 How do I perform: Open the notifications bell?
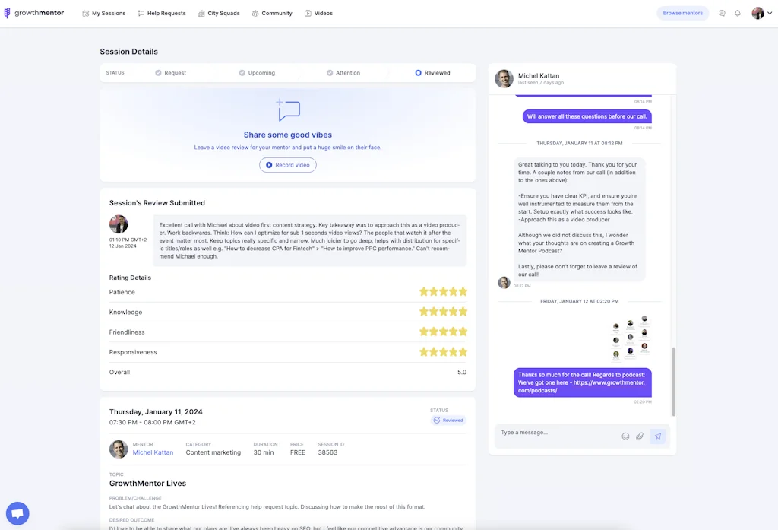(738, 13)
